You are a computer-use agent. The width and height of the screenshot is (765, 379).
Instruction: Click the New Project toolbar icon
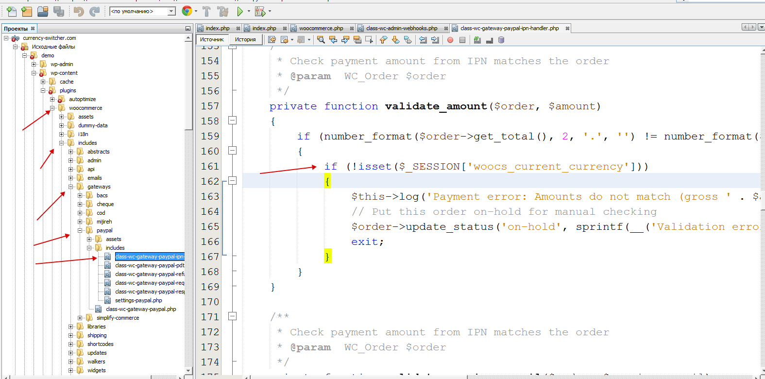tap(27, 11)
